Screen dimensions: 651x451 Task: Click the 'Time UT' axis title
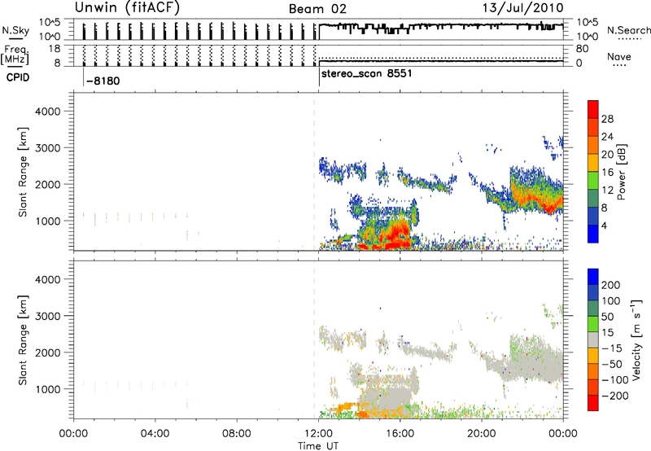(318, 446)
